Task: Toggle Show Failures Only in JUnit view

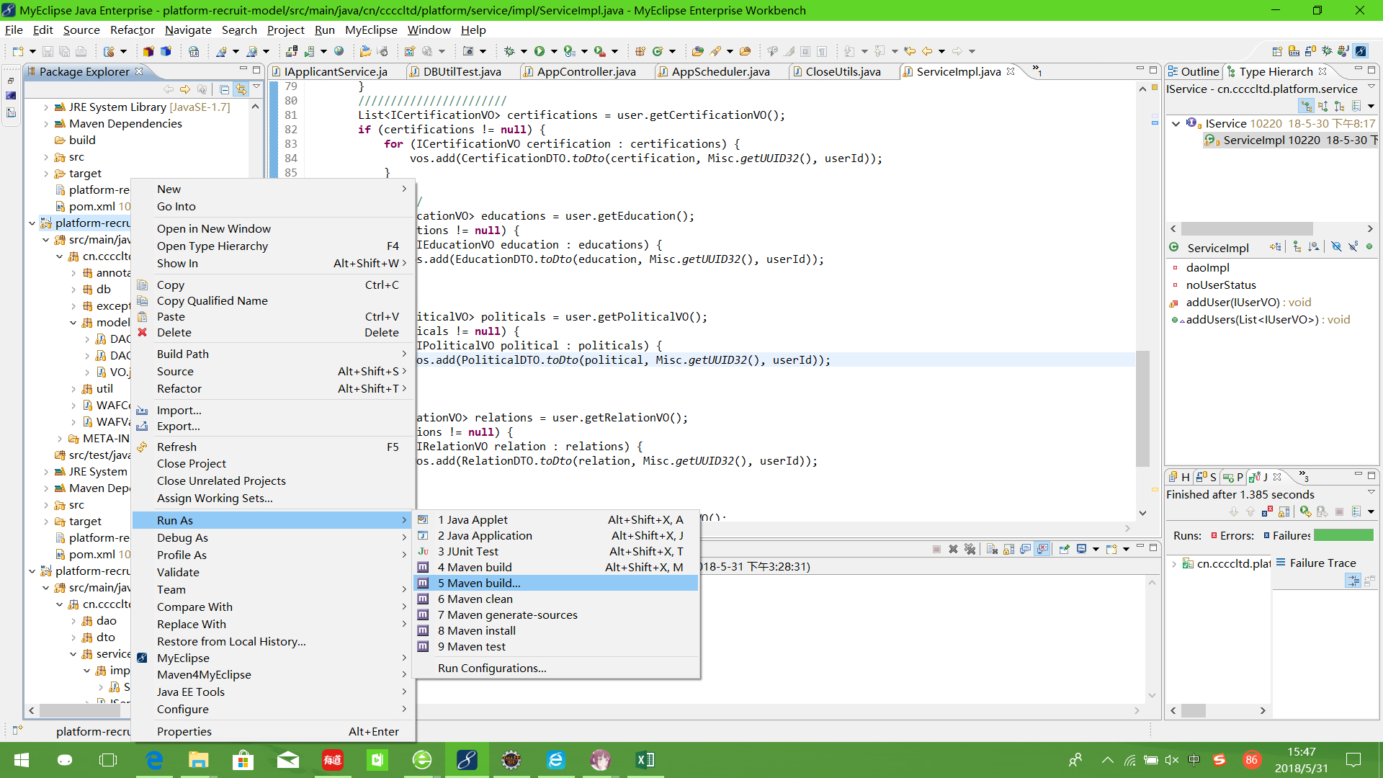Action: coord(1267,511)
